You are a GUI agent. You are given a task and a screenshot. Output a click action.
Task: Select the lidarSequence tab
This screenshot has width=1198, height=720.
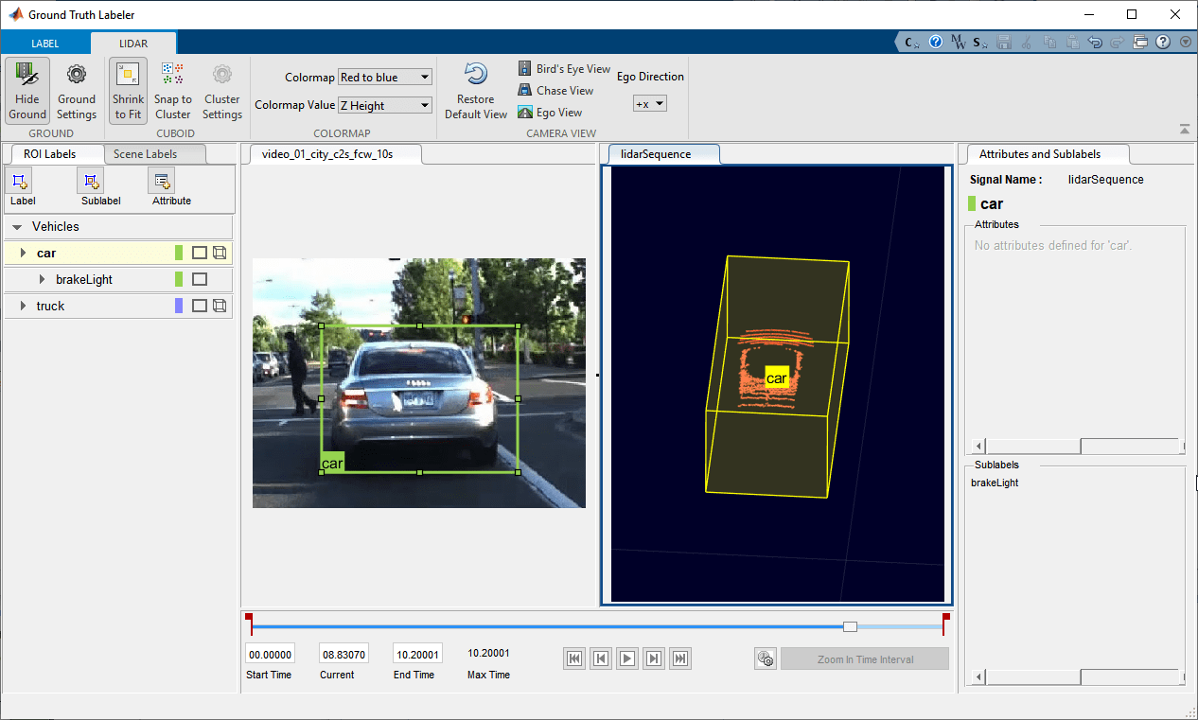[x=661, y=154]
